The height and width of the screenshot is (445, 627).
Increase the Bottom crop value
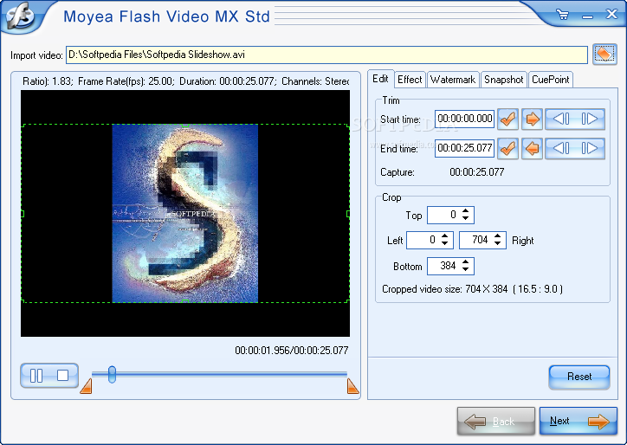[465, 261]
